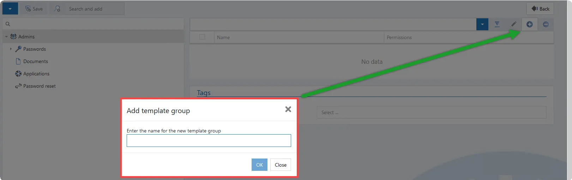Image resolution: width=572 pixels, height=180 pixels.
Task: Click the filter icon beside the blue dropdown
Action: point(497,24)
